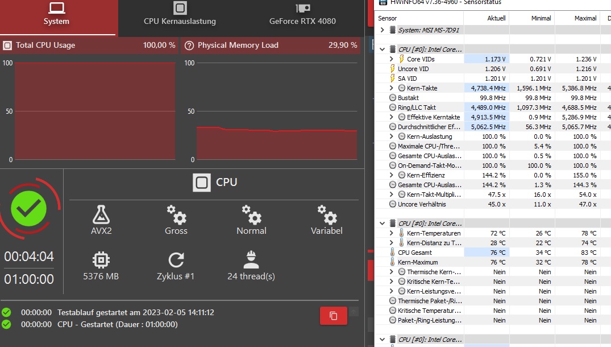611x347 pixels.
Task: Click the Bustakt clock icon
Action: pyautogui.click(x=393, y=98)
